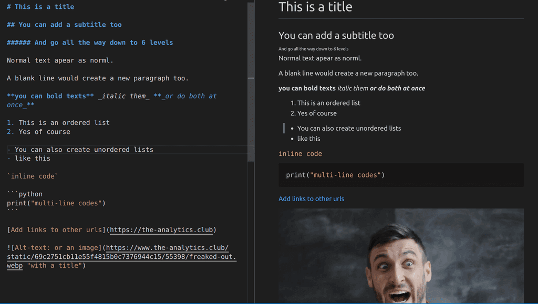Click '1. This is an ordered list' in preview

point(325,103)
